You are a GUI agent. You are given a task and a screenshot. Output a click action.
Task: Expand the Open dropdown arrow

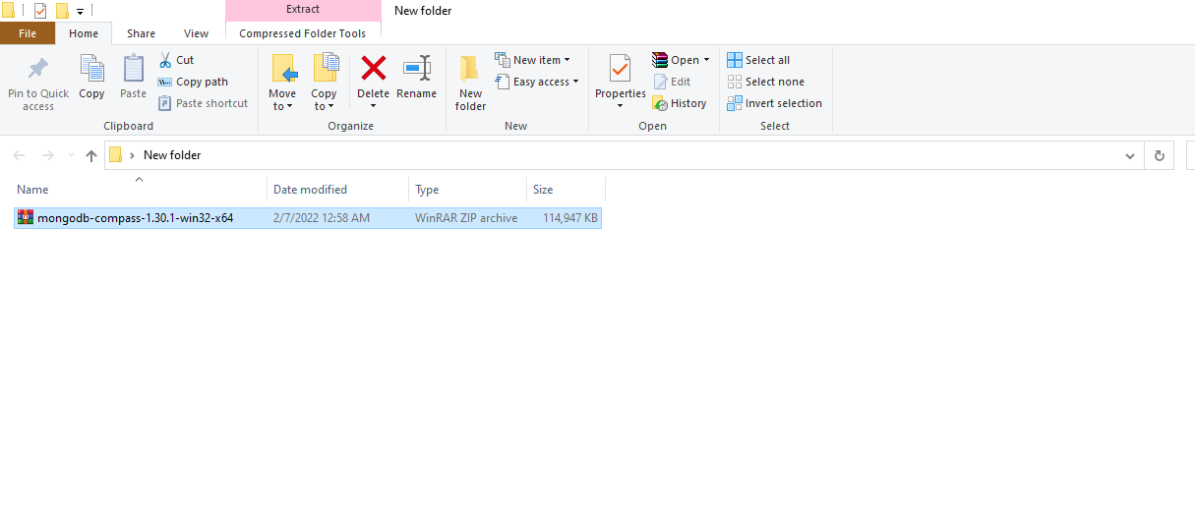click(706, 60)
